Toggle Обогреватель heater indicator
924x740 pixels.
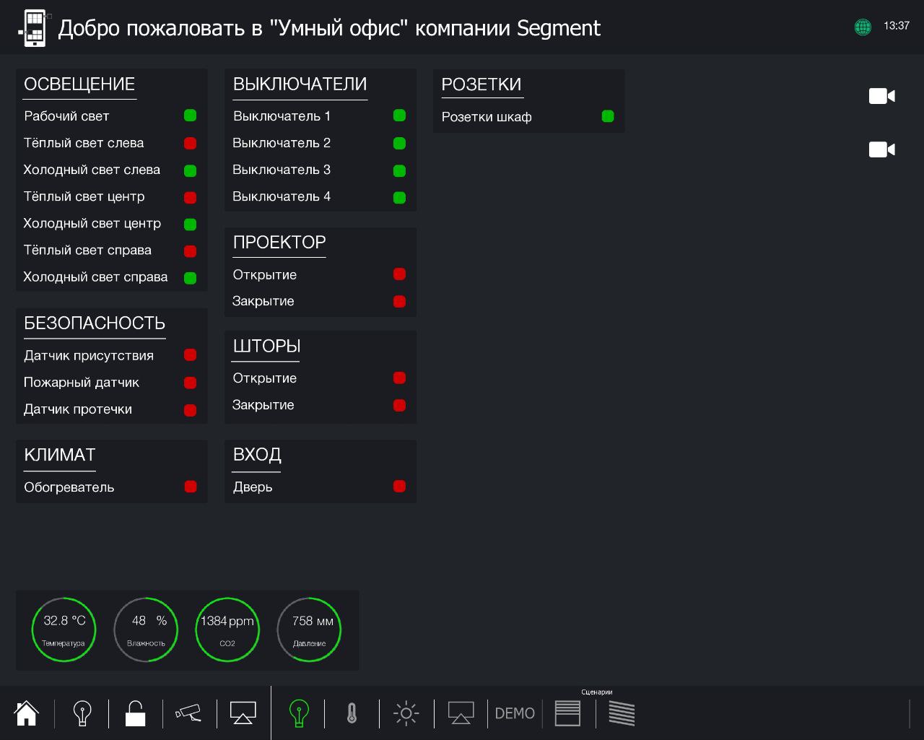click(191, 487)
